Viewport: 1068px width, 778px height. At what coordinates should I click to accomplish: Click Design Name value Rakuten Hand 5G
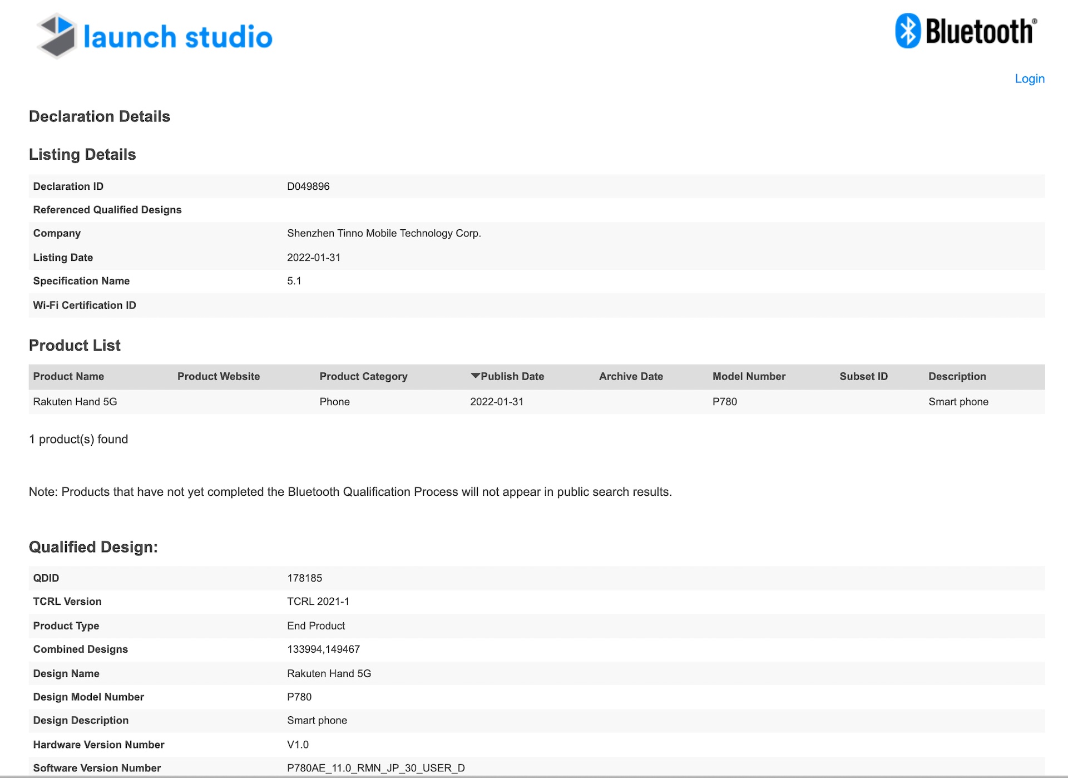pos(329,673)
